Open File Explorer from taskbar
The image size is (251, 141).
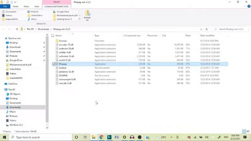pyautogui.click(x=93, y=137)
